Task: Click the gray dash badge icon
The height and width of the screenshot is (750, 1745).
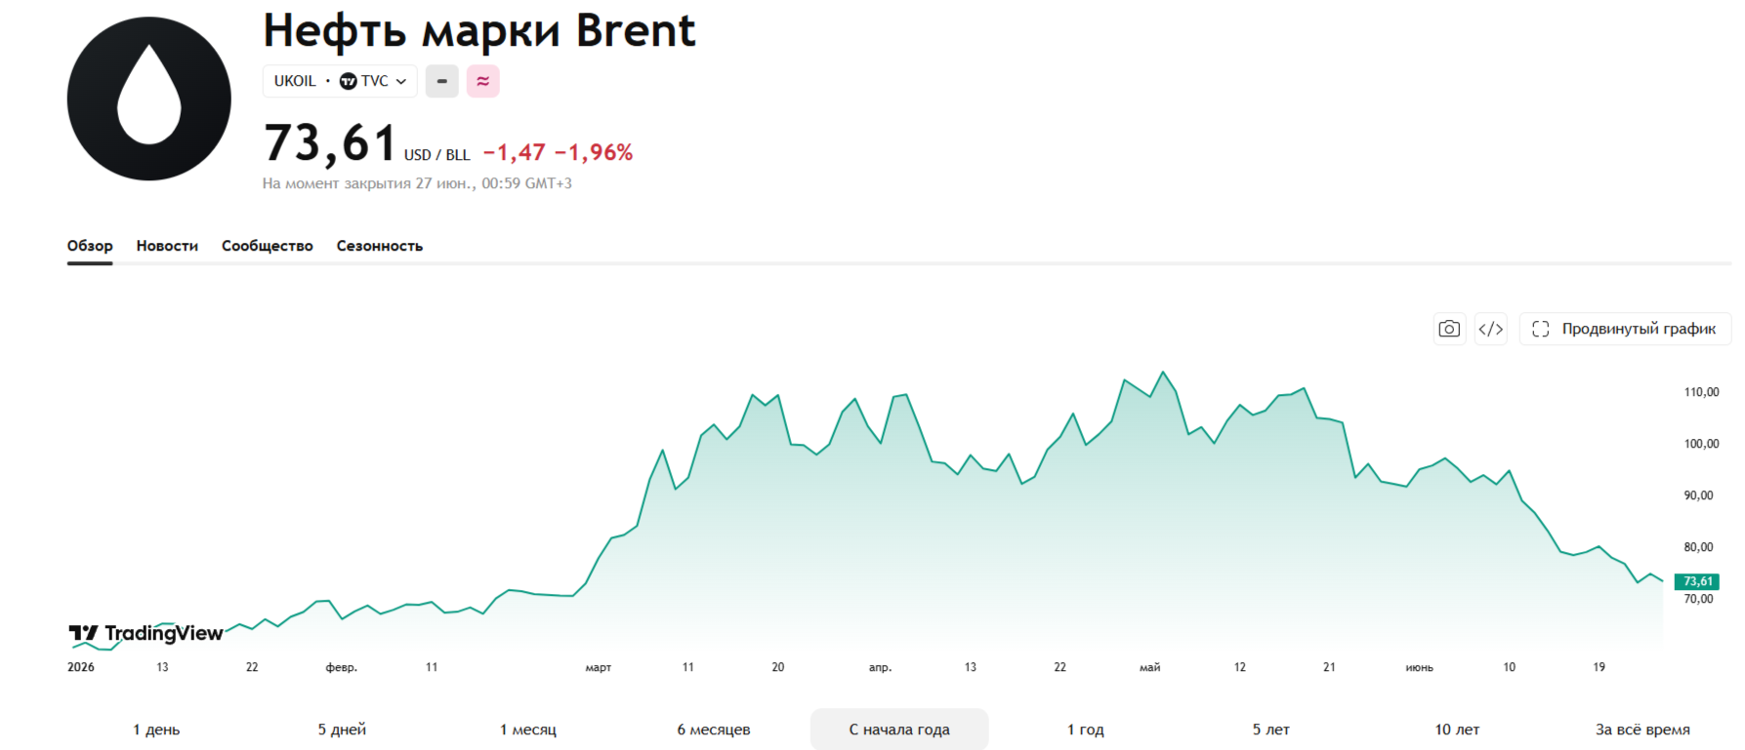Action: 441,81
